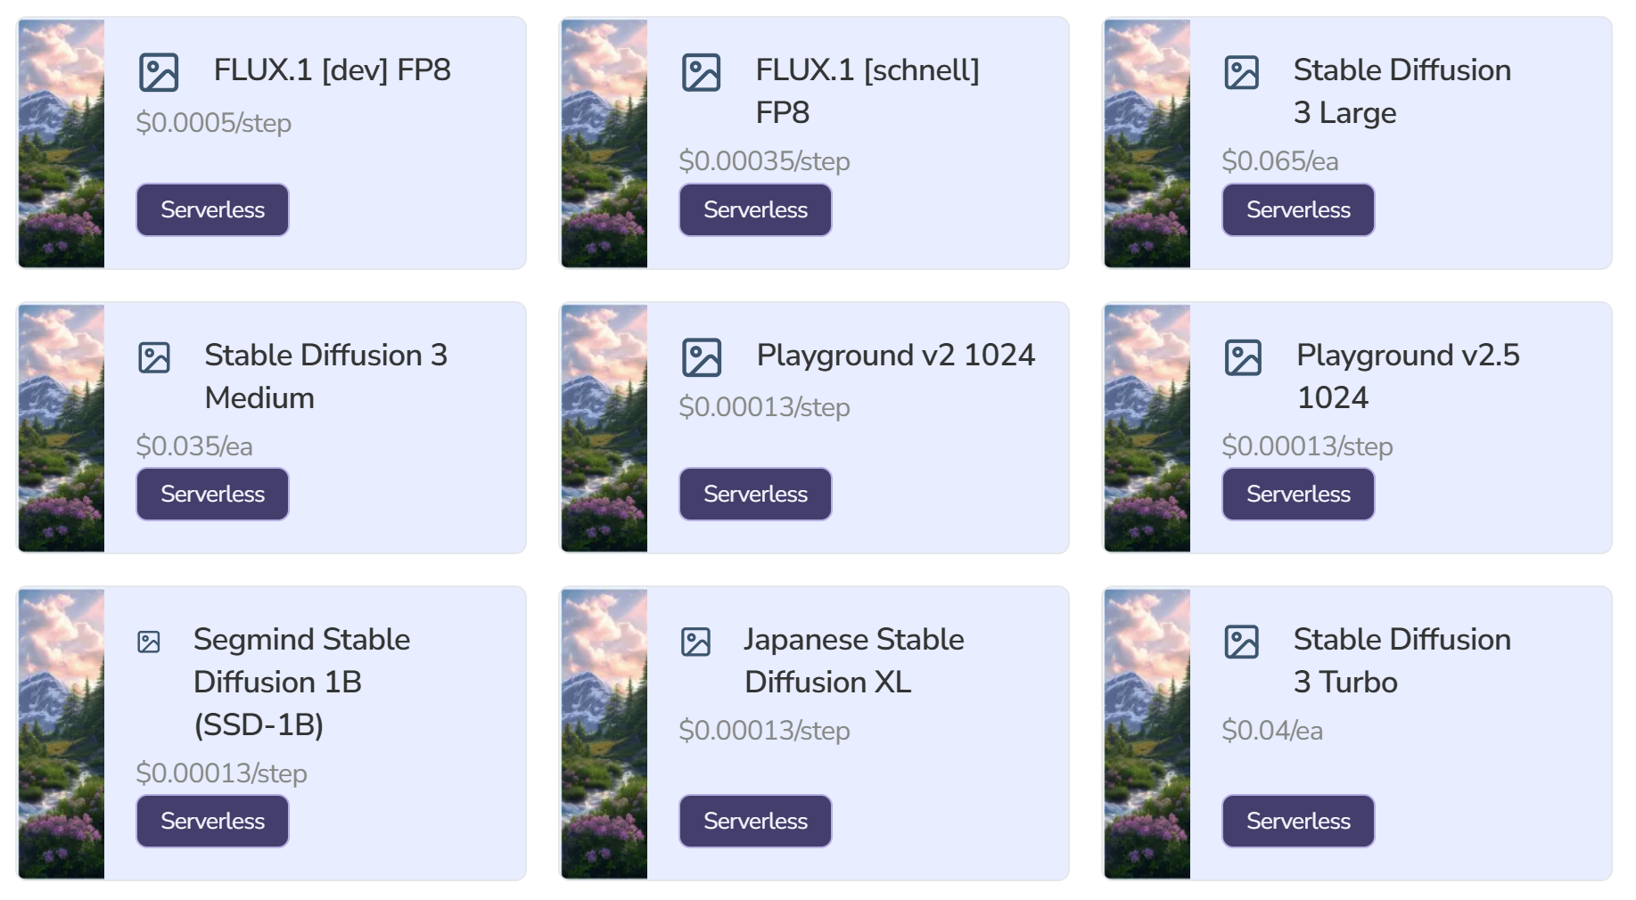Click the Playground v2 1024 landscape thumbnail
This screenshot has height=900, width=1636.
[604, 429]
